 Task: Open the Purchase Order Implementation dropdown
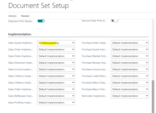130,43
